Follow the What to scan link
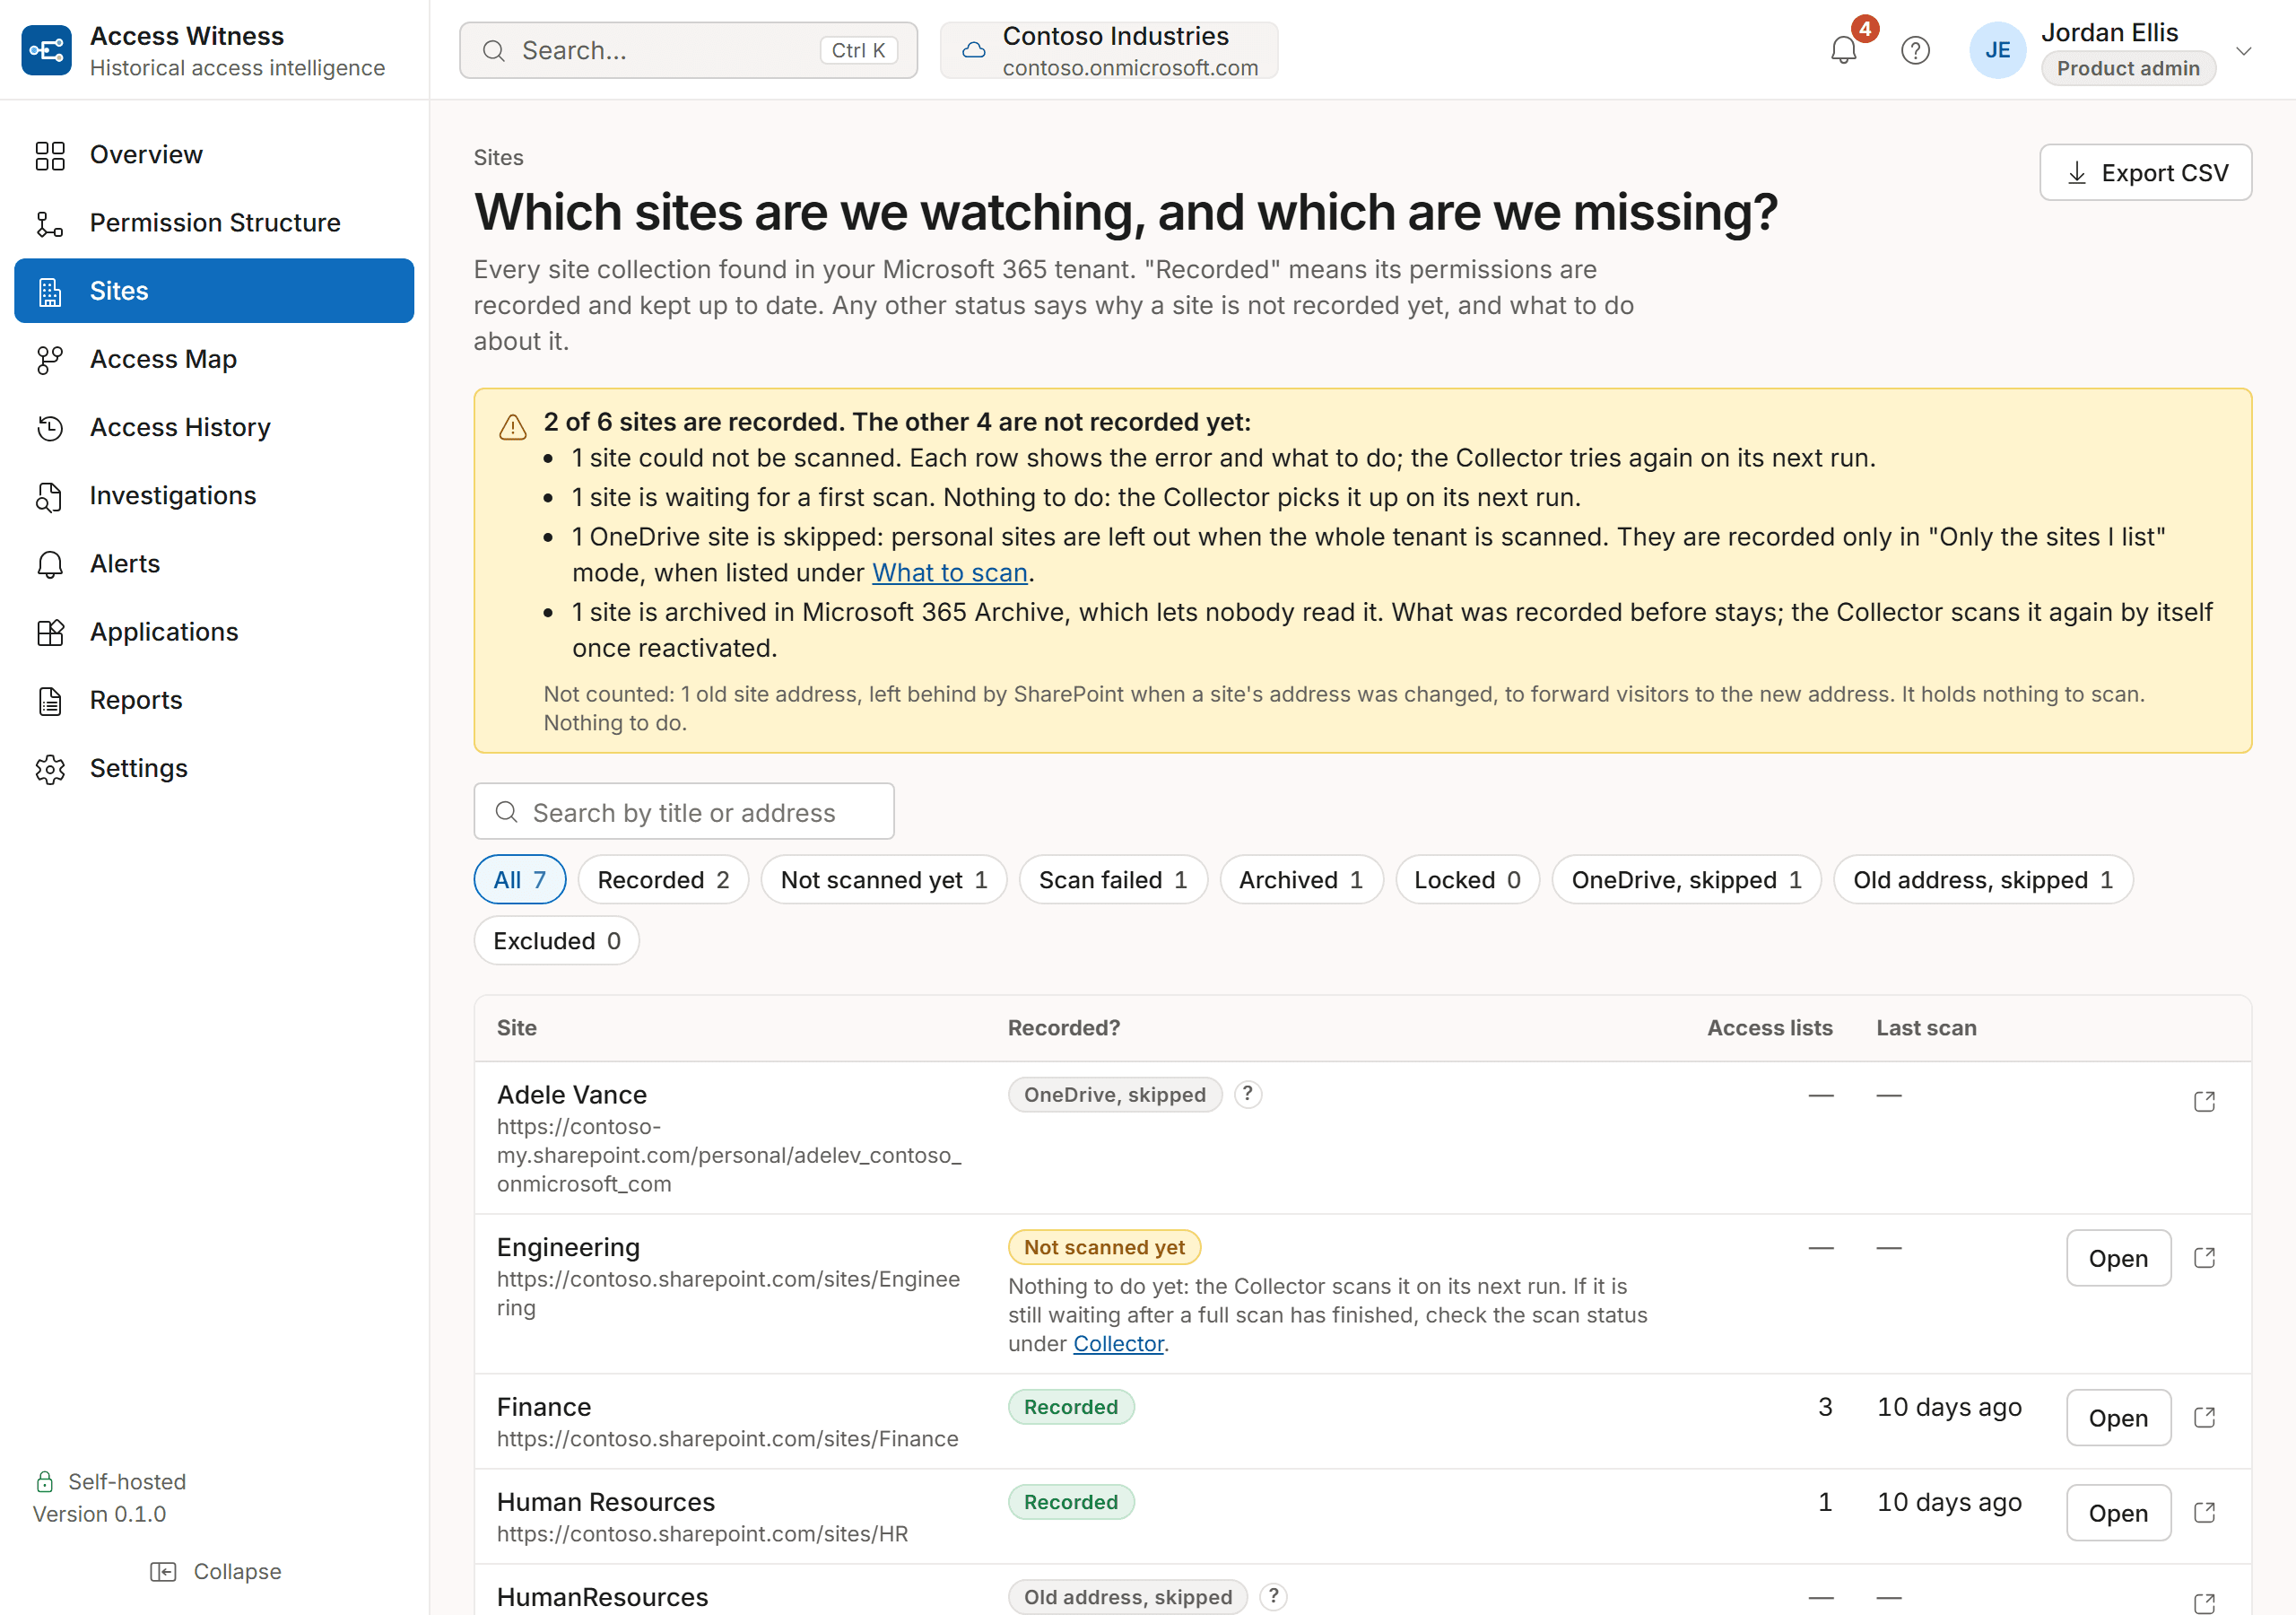The width and height of the screenshot is (2296, 1615). [949, 572]
